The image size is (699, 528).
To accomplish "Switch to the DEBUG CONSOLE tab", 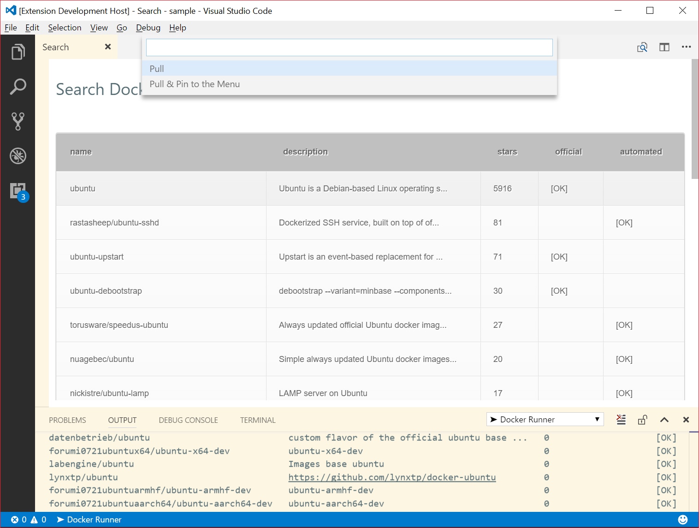I will 188,420.
